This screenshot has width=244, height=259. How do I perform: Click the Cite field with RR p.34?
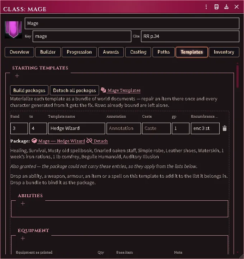190,36
